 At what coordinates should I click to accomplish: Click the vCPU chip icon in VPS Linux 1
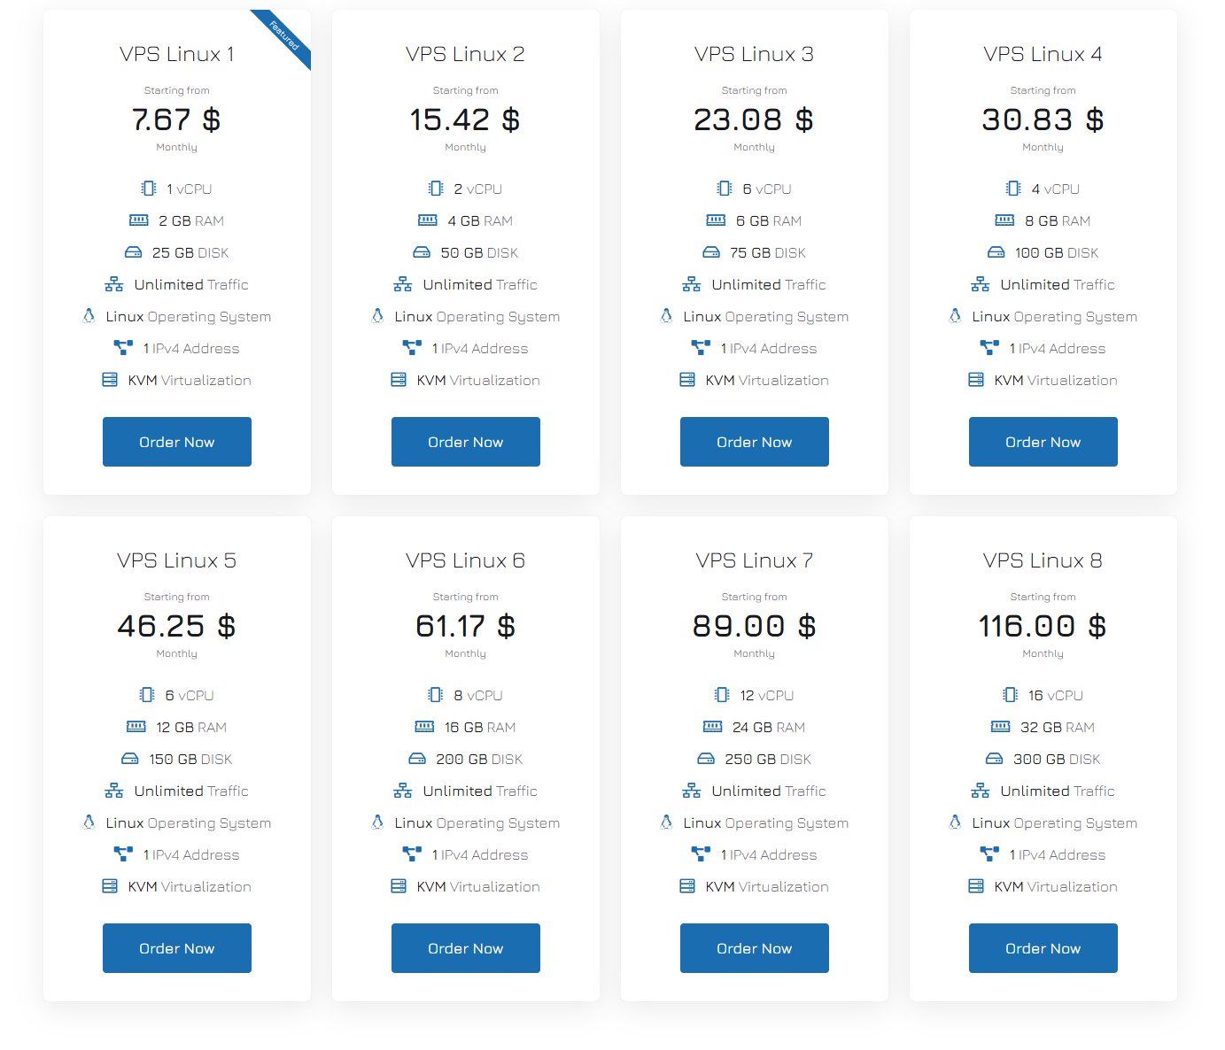149,189
